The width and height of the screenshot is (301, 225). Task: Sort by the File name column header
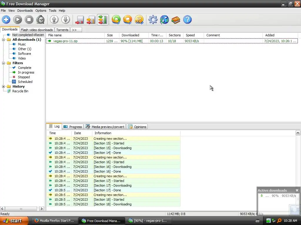pyautogui.click(x=75, y=35)
